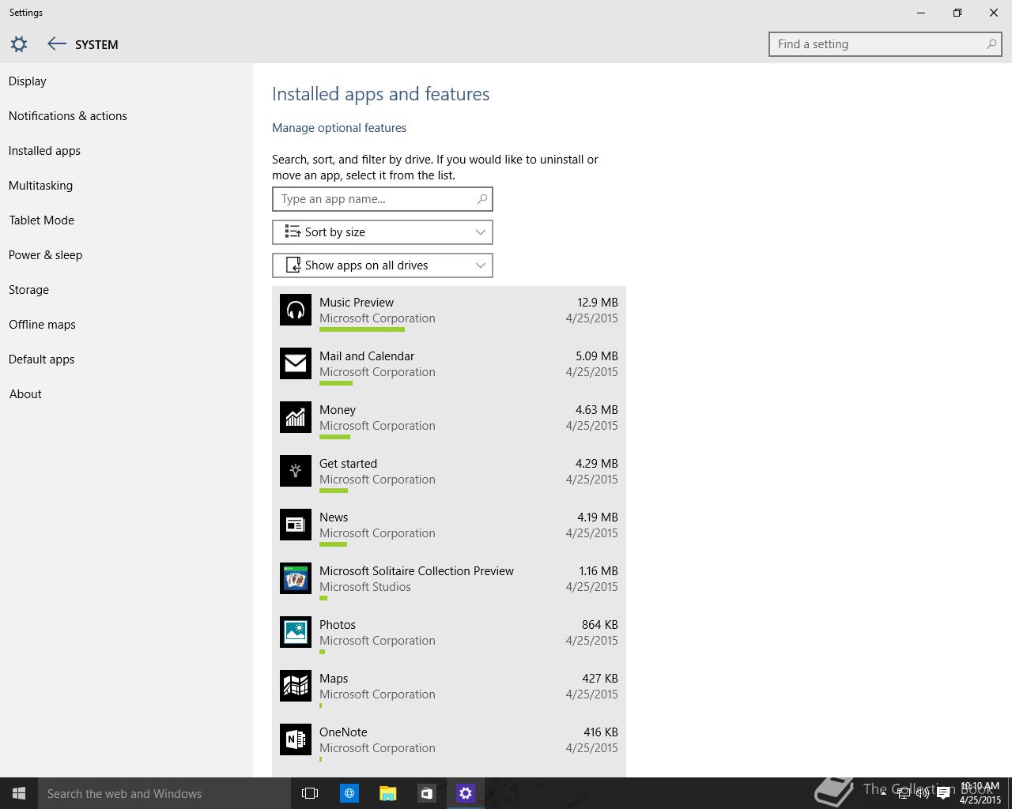Click the network tray icon
This screenshot has height=809, width=1012.
(903, 794)
